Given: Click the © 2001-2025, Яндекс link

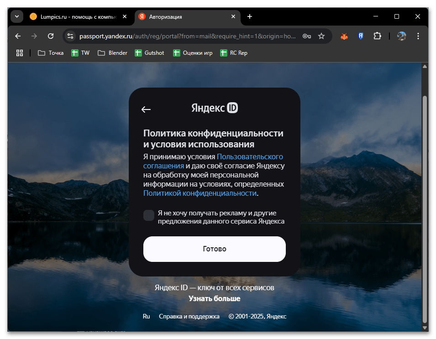Looking at the screenshot, I should (257, 316).
